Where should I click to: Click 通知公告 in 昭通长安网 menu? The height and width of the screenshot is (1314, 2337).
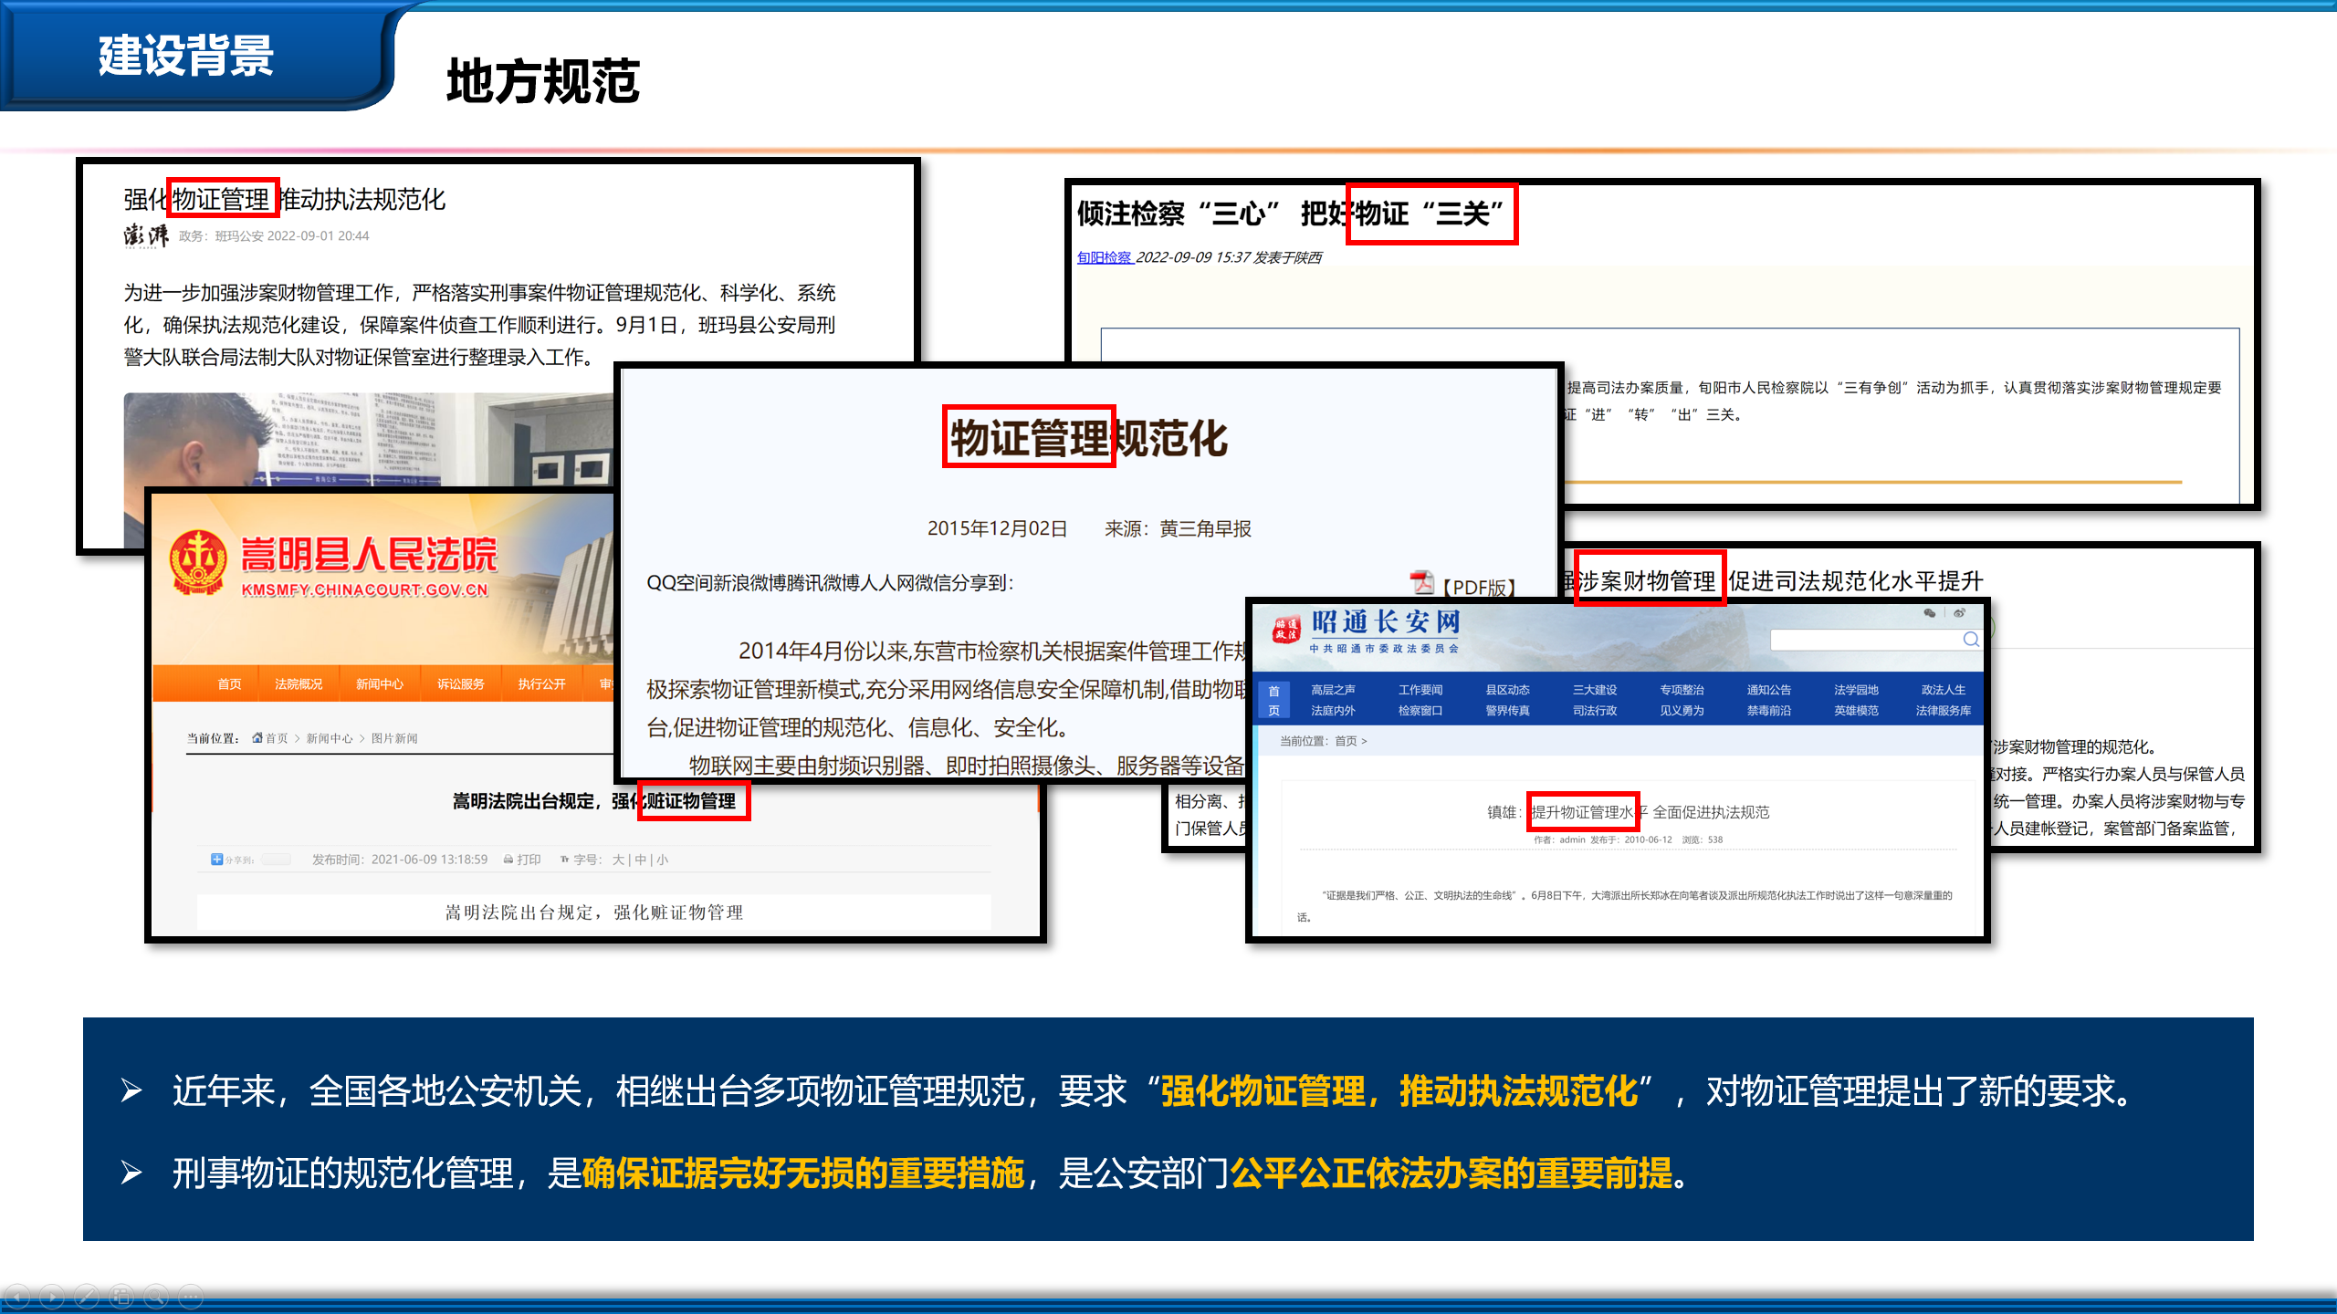coord(1768,690)
